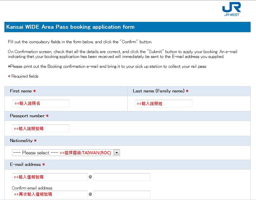Click the Passport number input field

point(40,128)
